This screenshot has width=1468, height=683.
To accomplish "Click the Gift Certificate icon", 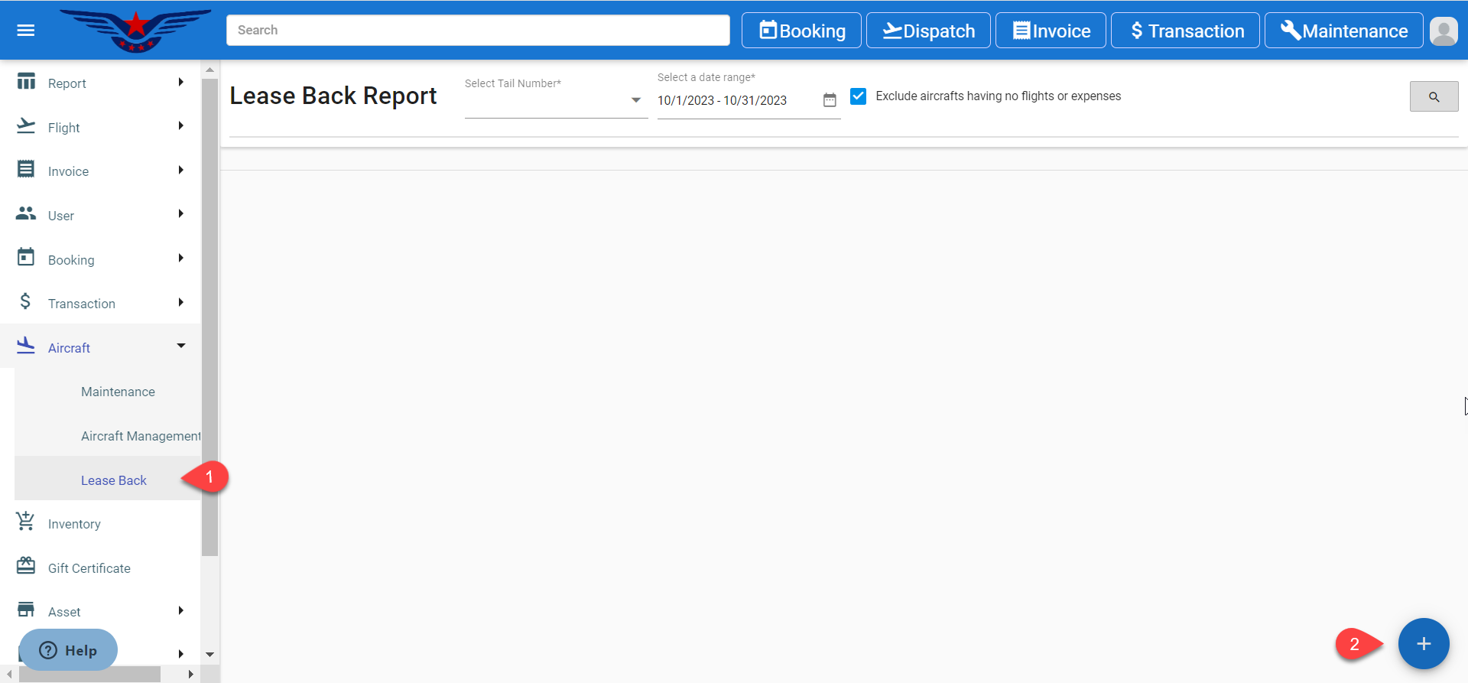I will click(26, 567).
